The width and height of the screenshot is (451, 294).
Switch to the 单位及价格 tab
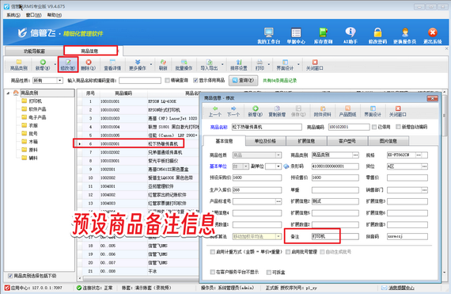click(x=265, y=141)
